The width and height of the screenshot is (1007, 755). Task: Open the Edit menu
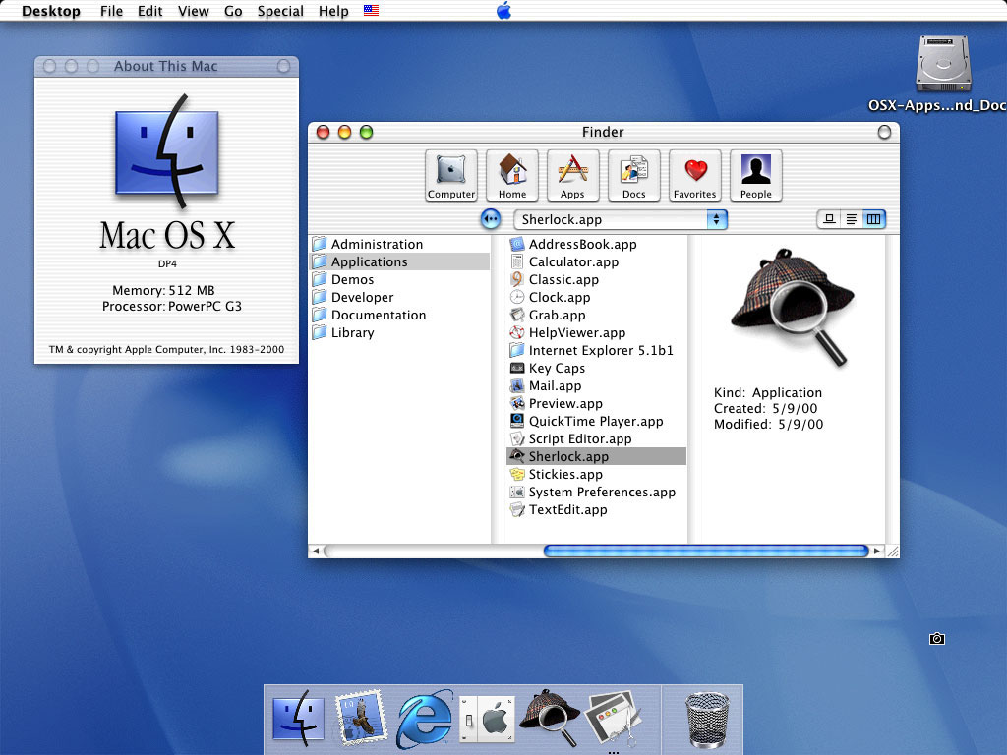coord(149,11)
